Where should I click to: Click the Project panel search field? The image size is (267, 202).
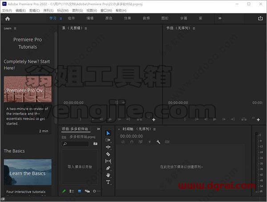coord(75,144)
